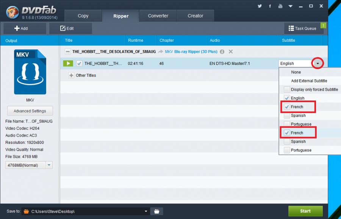Open the subtitle dropdown arrow
The image size is (341, 219).
point(318,63)
